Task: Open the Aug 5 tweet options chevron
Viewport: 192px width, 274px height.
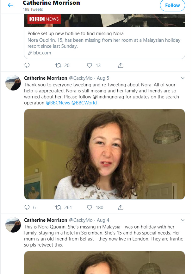Action: coord(183,78)
